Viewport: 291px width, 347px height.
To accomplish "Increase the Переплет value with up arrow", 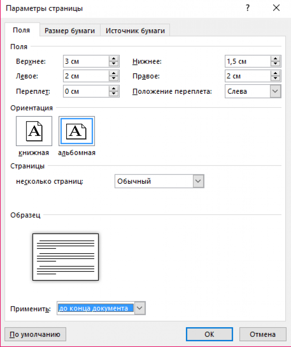I will click(x=114, y=88).
